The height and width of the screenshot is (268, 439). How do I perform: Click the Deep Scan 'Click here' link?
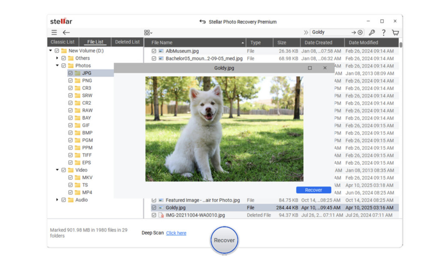pos(176,233)
